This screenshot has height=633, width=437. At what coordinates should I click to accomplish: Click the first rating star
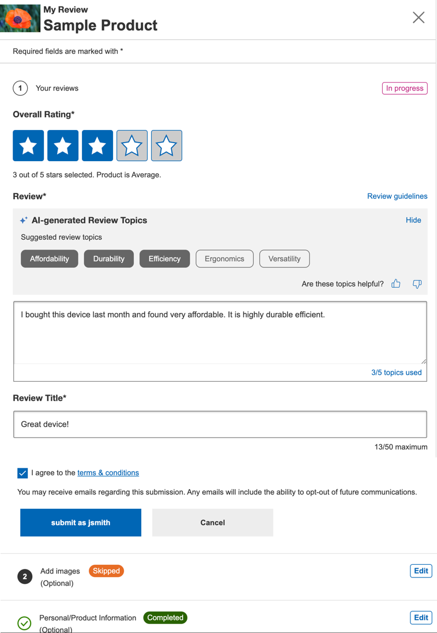[x=28, y=146]
